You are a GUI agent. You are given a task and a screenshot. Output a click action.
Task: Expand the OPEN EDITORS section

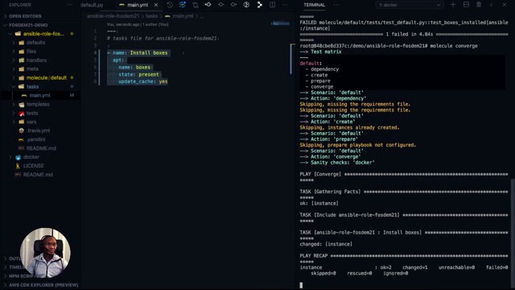coord(25,16)
